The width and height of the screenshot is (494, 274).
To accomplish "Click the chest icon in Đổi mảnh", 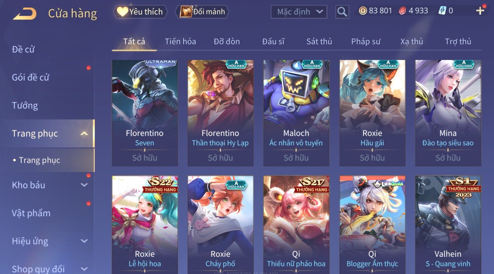I will tap(186, 11).
